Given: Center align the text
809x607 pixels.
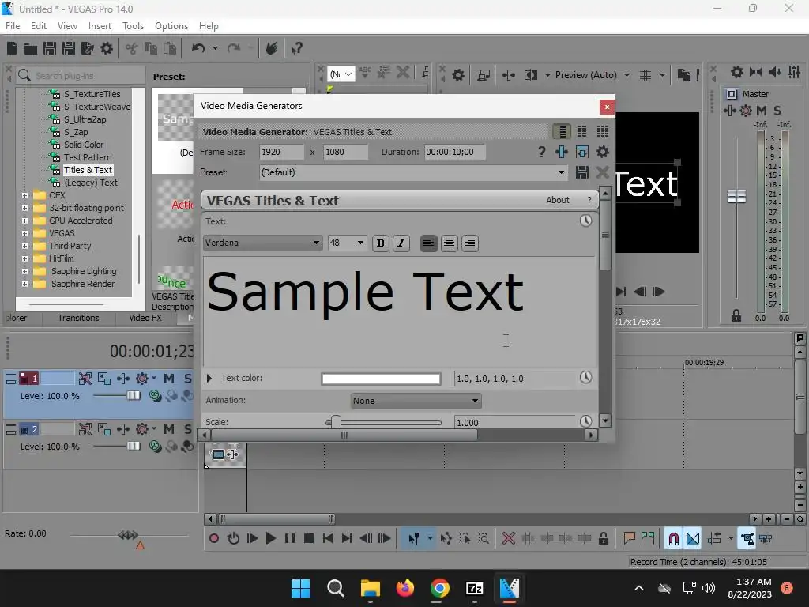Looking at the screenshot, I should click(x=449, y=243).
